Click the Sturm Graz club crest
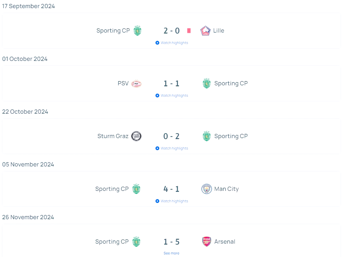The width and height of the screenshot is (342, 257). coord(136,136)
